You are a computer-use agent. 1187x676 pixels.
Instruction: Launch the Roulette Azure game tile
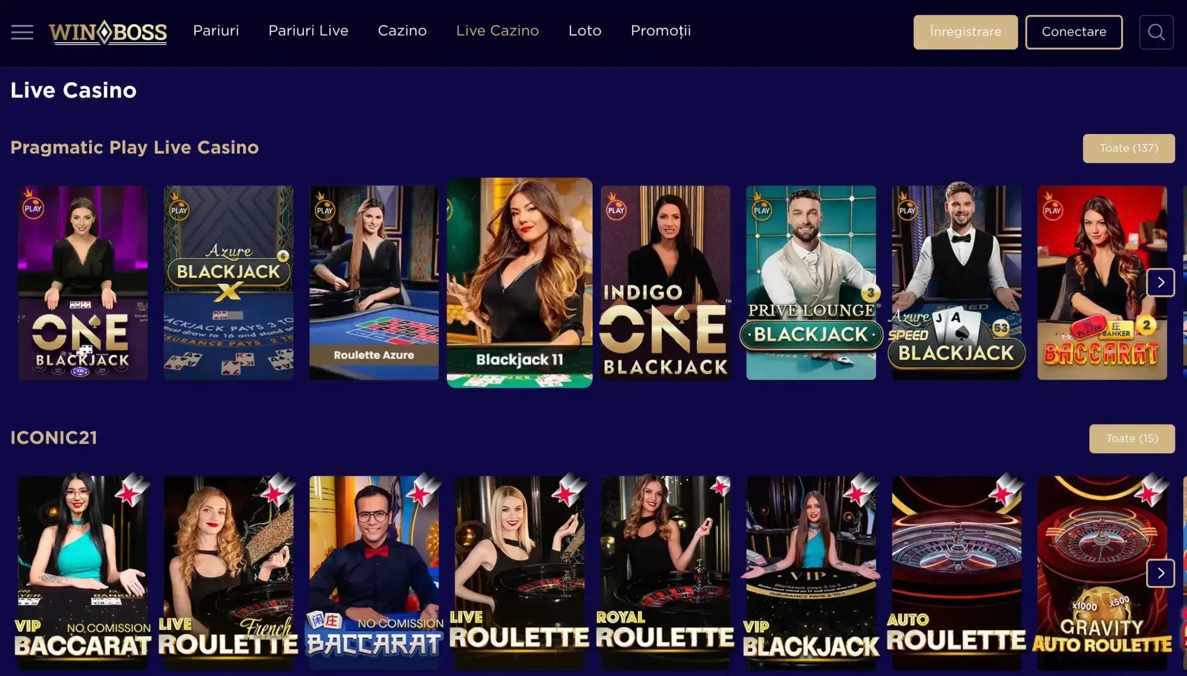point(374,282)
